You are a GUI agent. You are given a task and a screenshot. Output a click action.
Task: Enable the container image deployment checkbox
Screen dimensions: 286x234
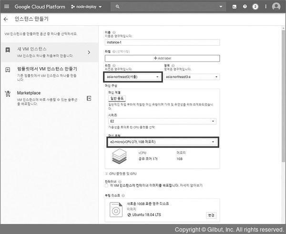[x=106, y=186]
